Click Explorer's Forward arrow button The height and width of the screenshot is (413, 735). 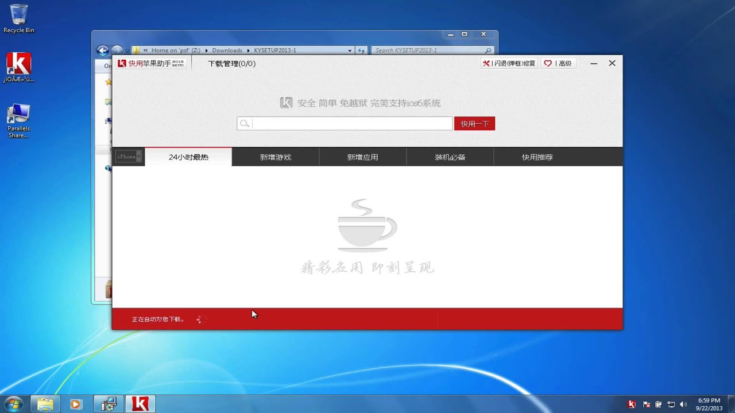point(117,50)
